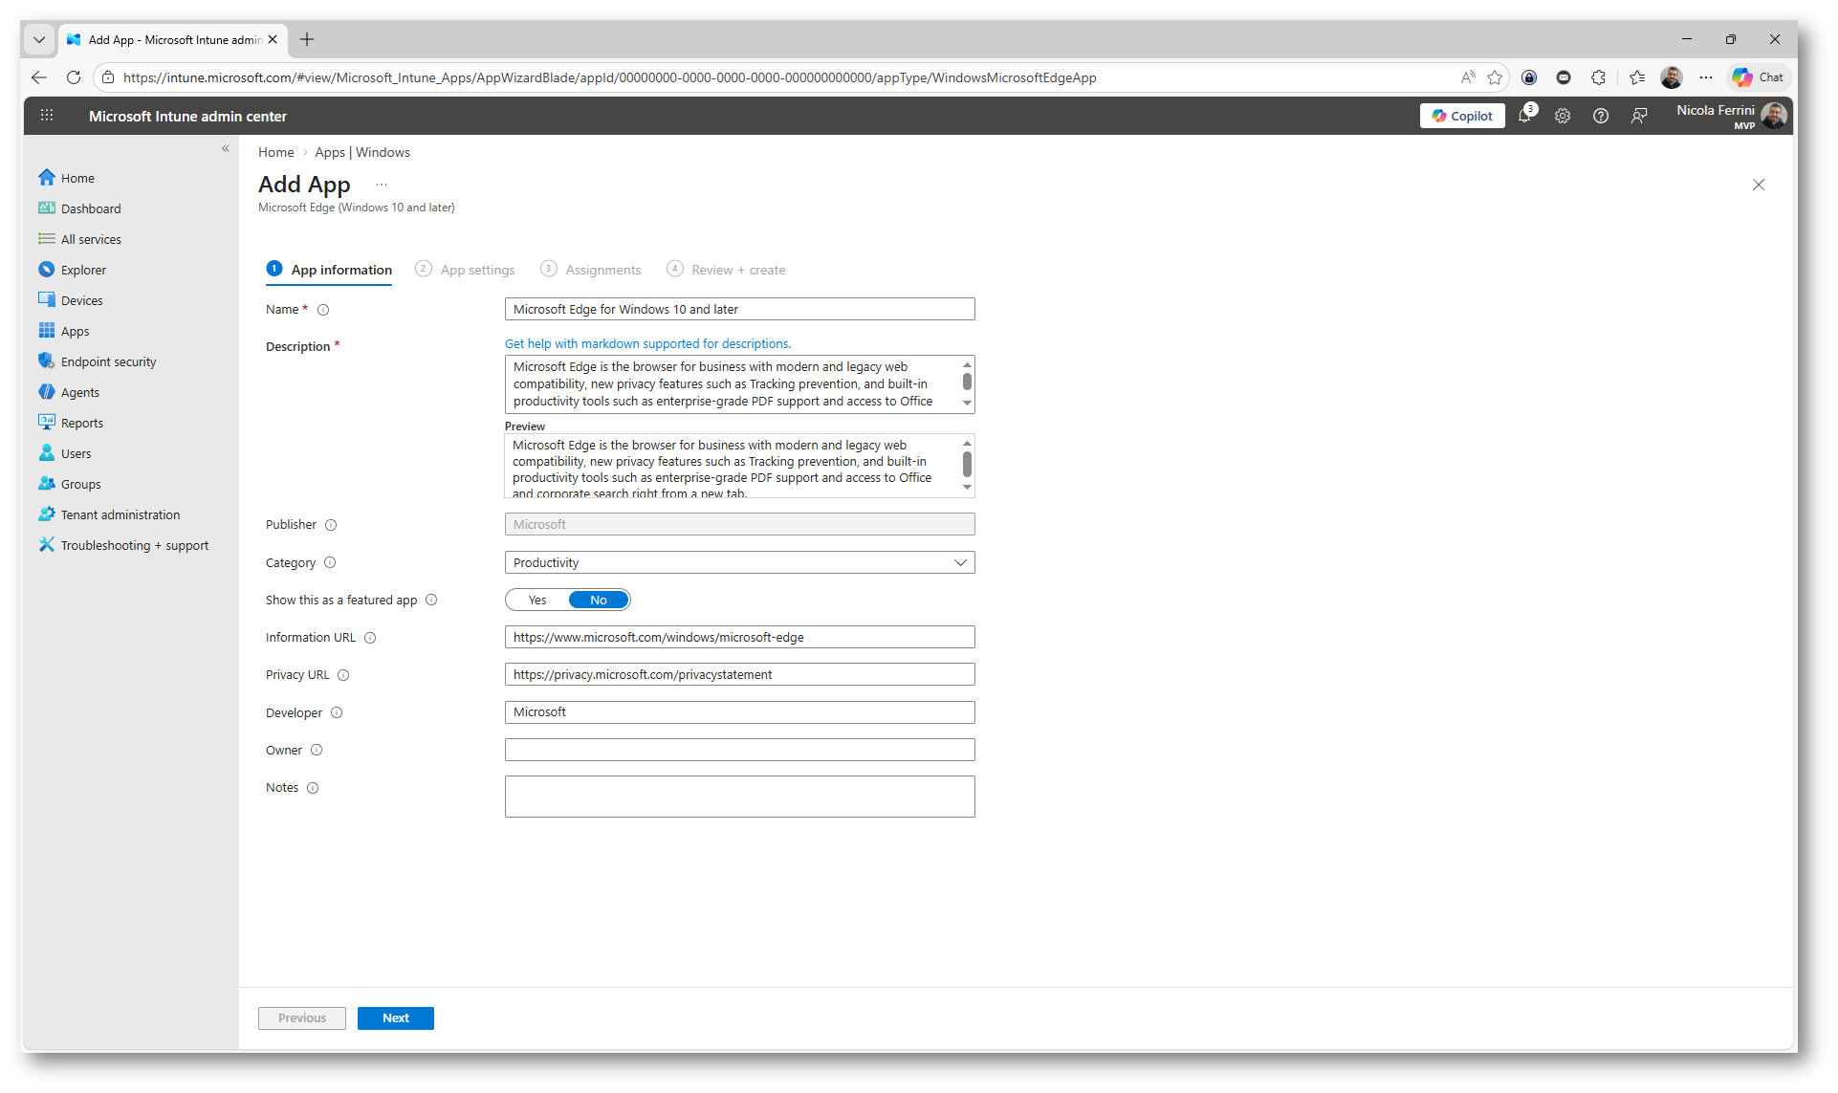Open Endpoint security in sidebar
This screenshot has height=1093, width=1838.
pyautogui.click(x=108, y=361)
